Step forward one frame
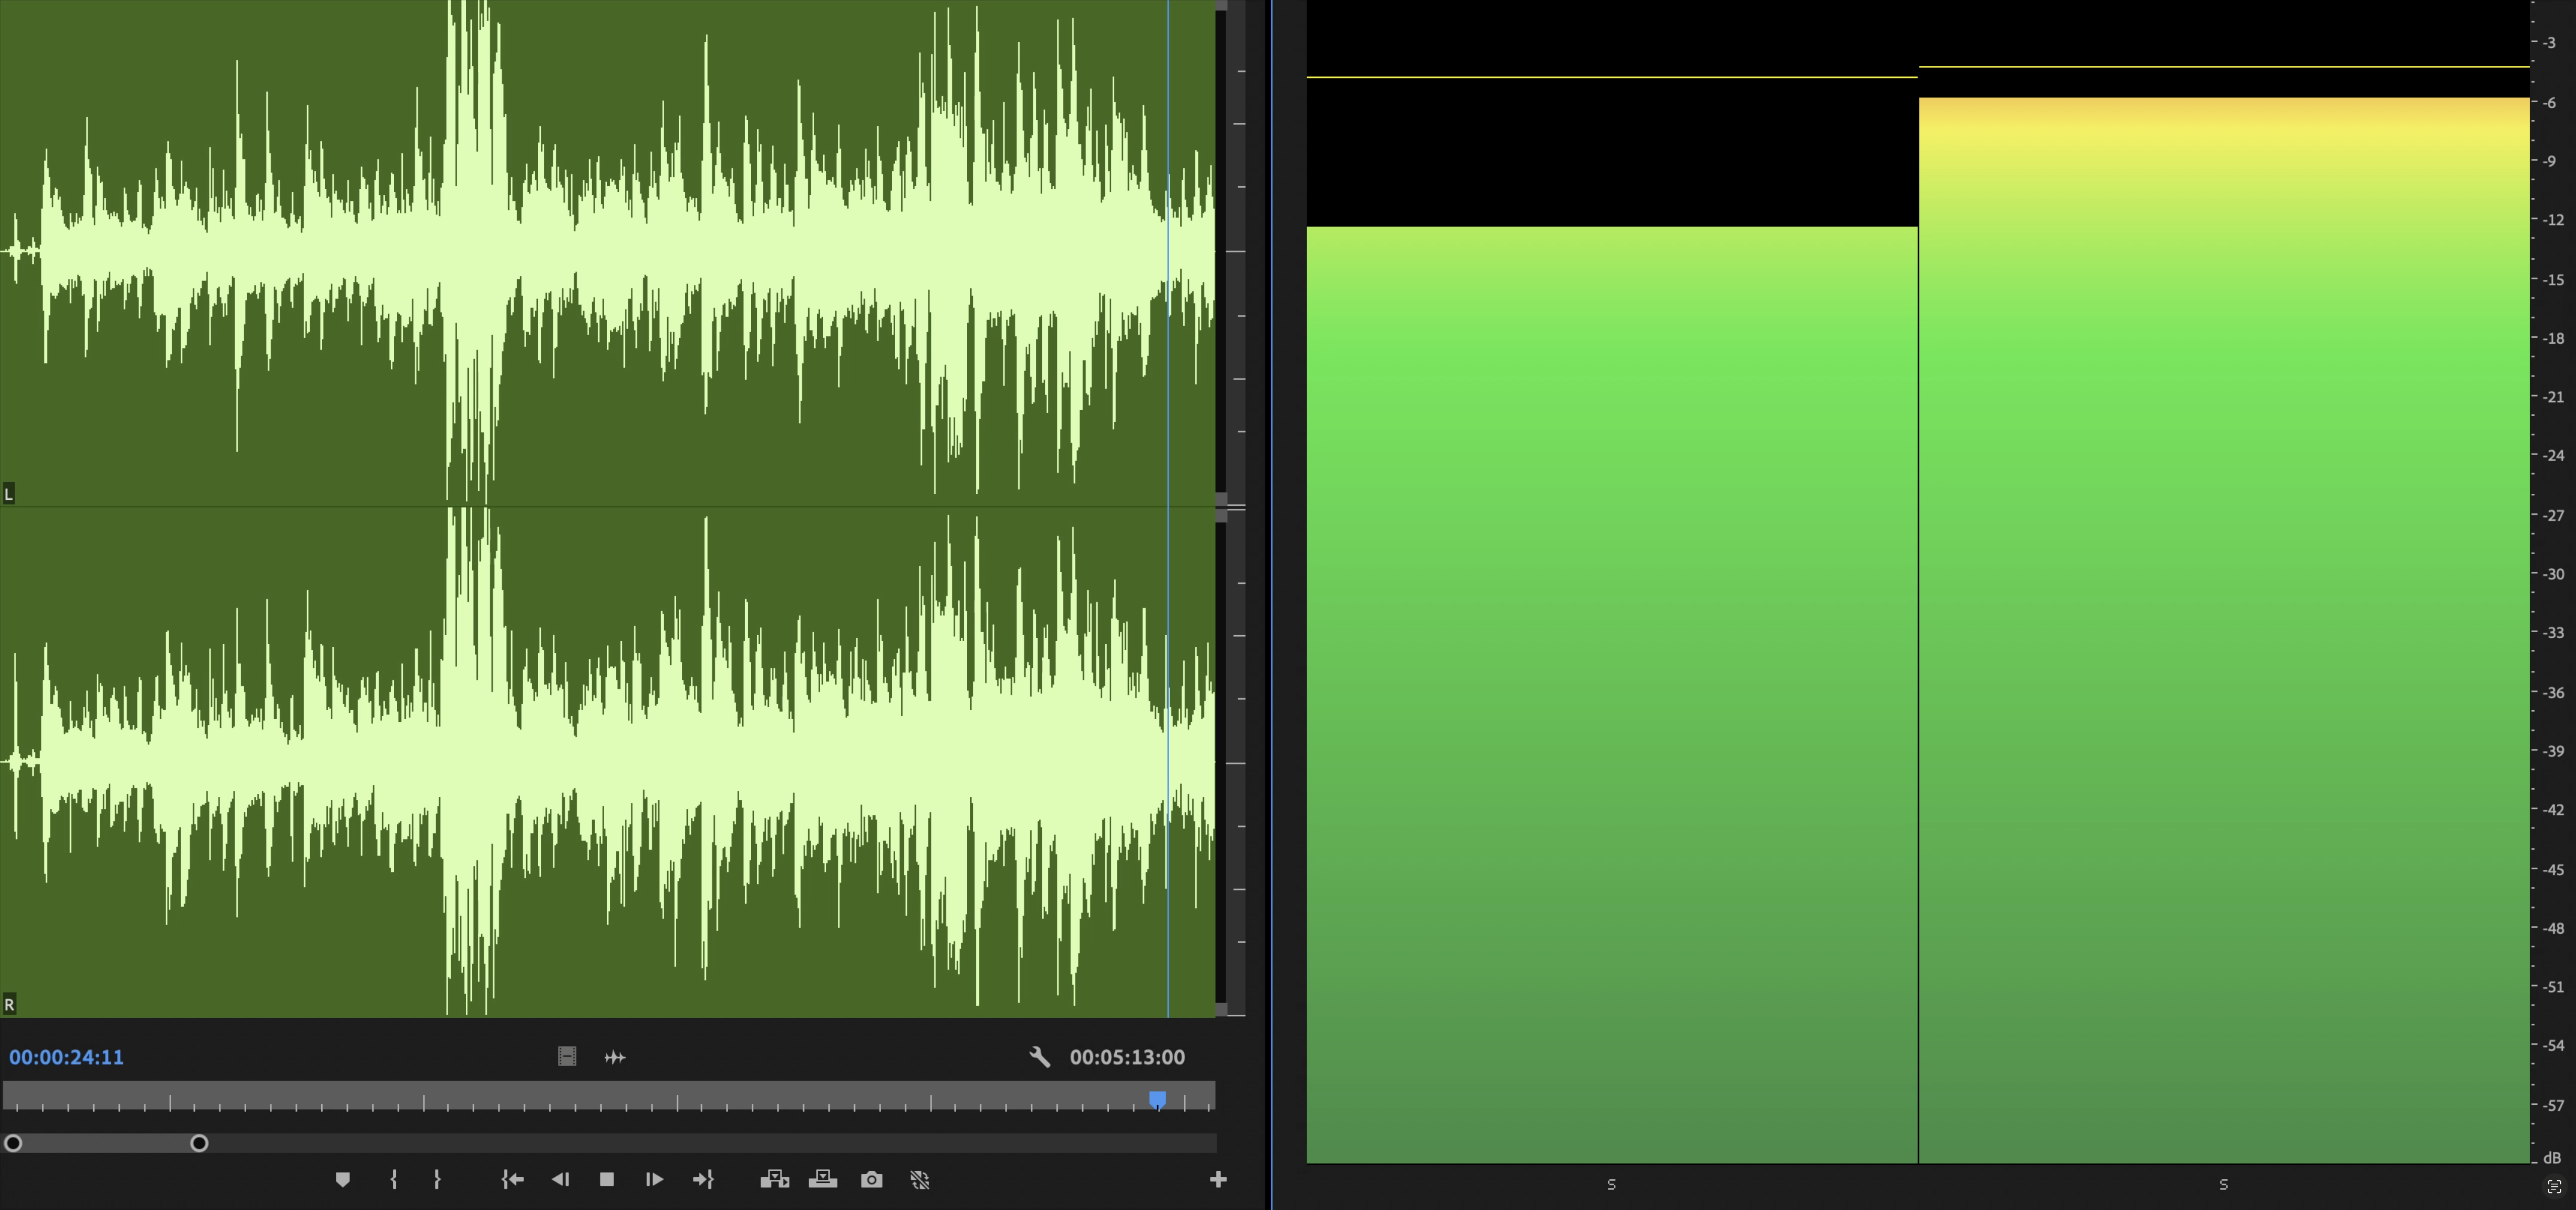This screenshot has width=2576, height=1210. [654, 1180]
